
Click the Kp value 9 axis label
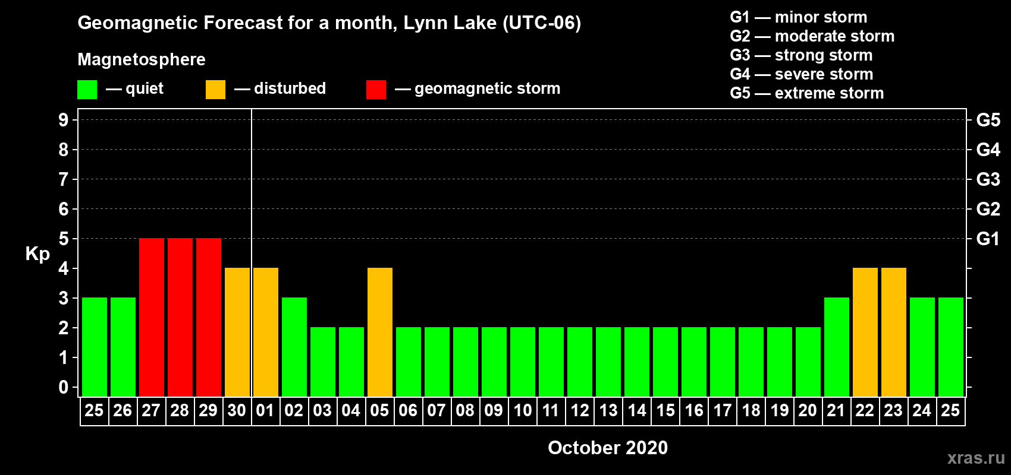click(x=64, y=120)
